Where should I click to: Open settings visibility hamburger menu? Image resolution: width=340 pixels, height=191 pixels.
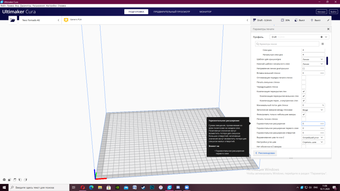point(323,44)
